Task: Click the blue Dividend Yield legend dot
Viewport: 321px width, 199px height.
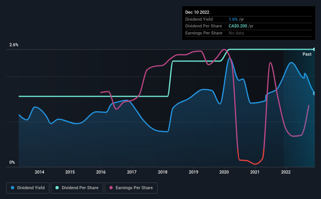Action: pos(13,188)
